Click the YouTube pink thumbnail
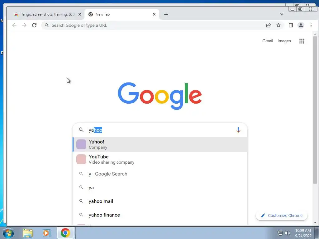This screenshot has width=319, height=239. (x=81, y=159)
